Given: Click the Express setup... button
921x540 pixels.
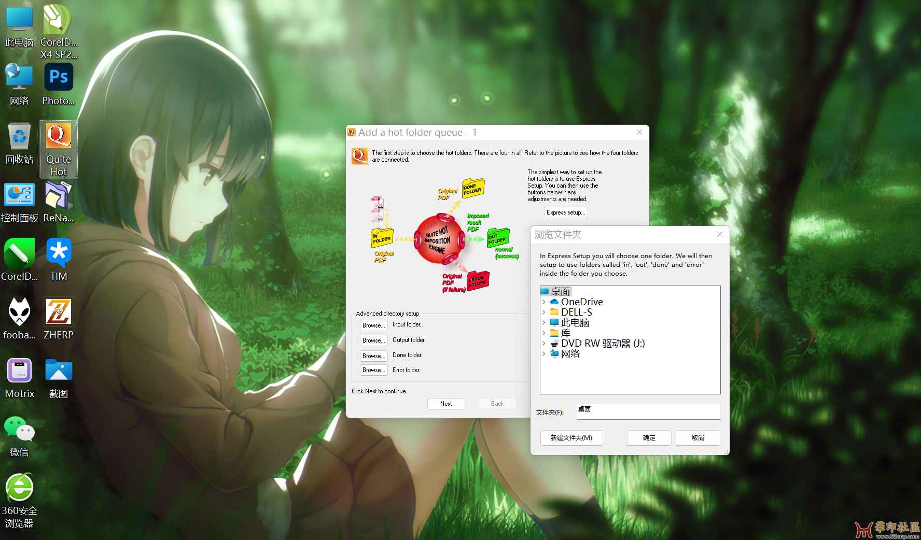Looking at the screenshot, I should (x=566, y=212).
